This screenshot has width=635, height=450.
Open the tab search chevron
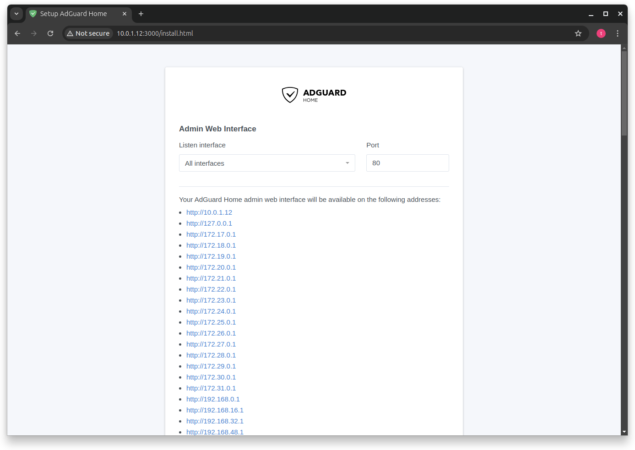16,14
